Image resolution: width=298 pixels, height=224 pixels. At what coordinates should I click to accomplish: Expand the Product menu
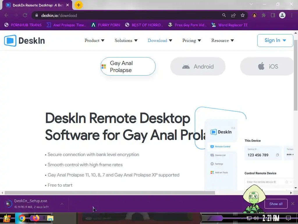click(x=95, y=41)
